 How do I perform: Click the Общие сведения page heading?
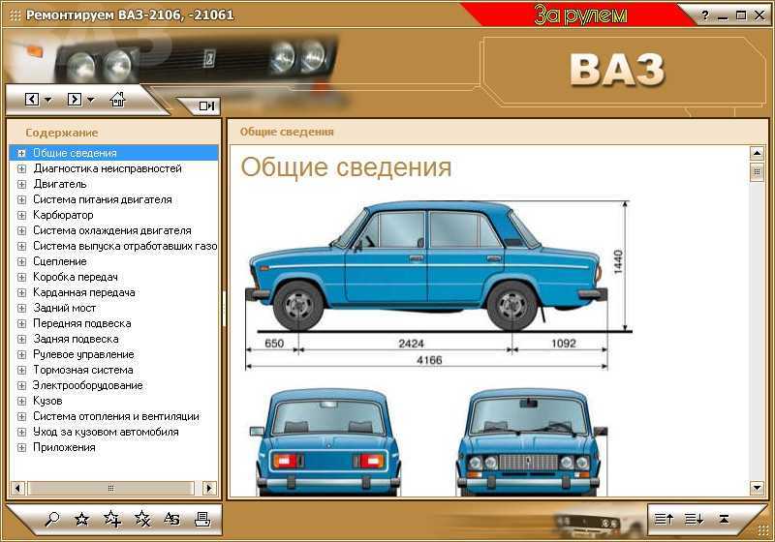click(x=346, y=166)
